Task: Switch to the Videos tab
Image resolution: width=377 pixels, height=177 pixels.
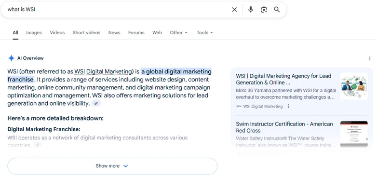Action: 57,32
